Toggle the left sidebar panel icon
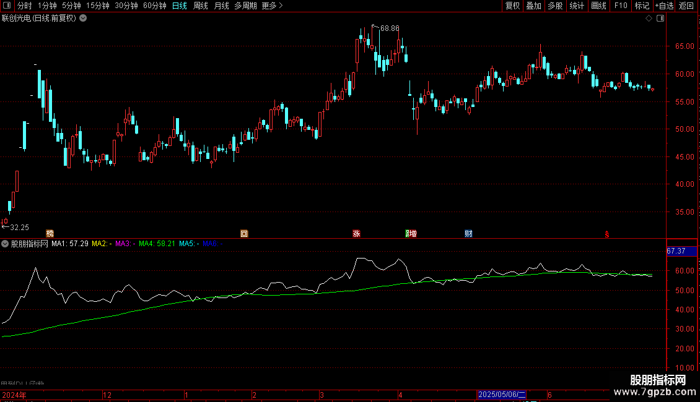The height and width of the screenshot is (402, 700). (7, 6)
